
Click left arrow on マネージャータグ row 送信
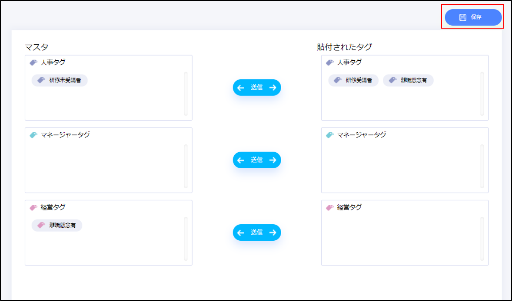[241, 160]
